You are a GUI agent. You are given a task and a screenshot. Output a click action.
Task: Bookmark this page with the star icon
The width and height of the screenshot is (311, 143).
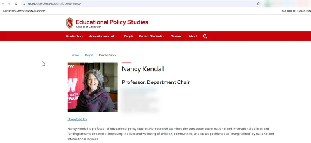point(258,3)
